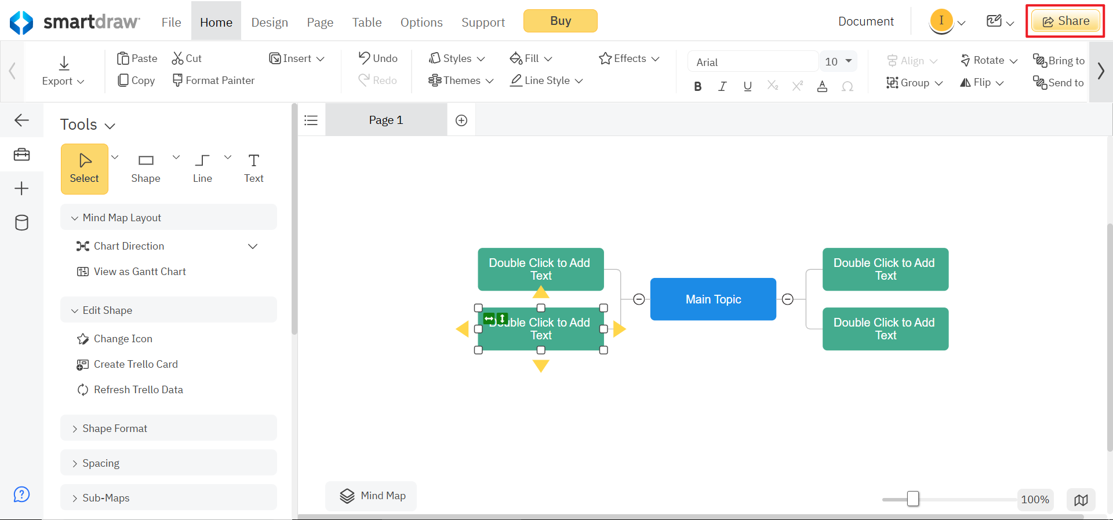Open the Rotate dropdown

989,60
